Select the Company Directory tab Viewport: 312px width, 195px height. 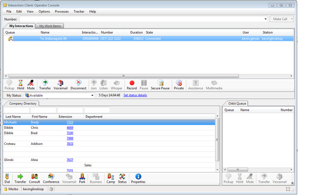(23, 103)
